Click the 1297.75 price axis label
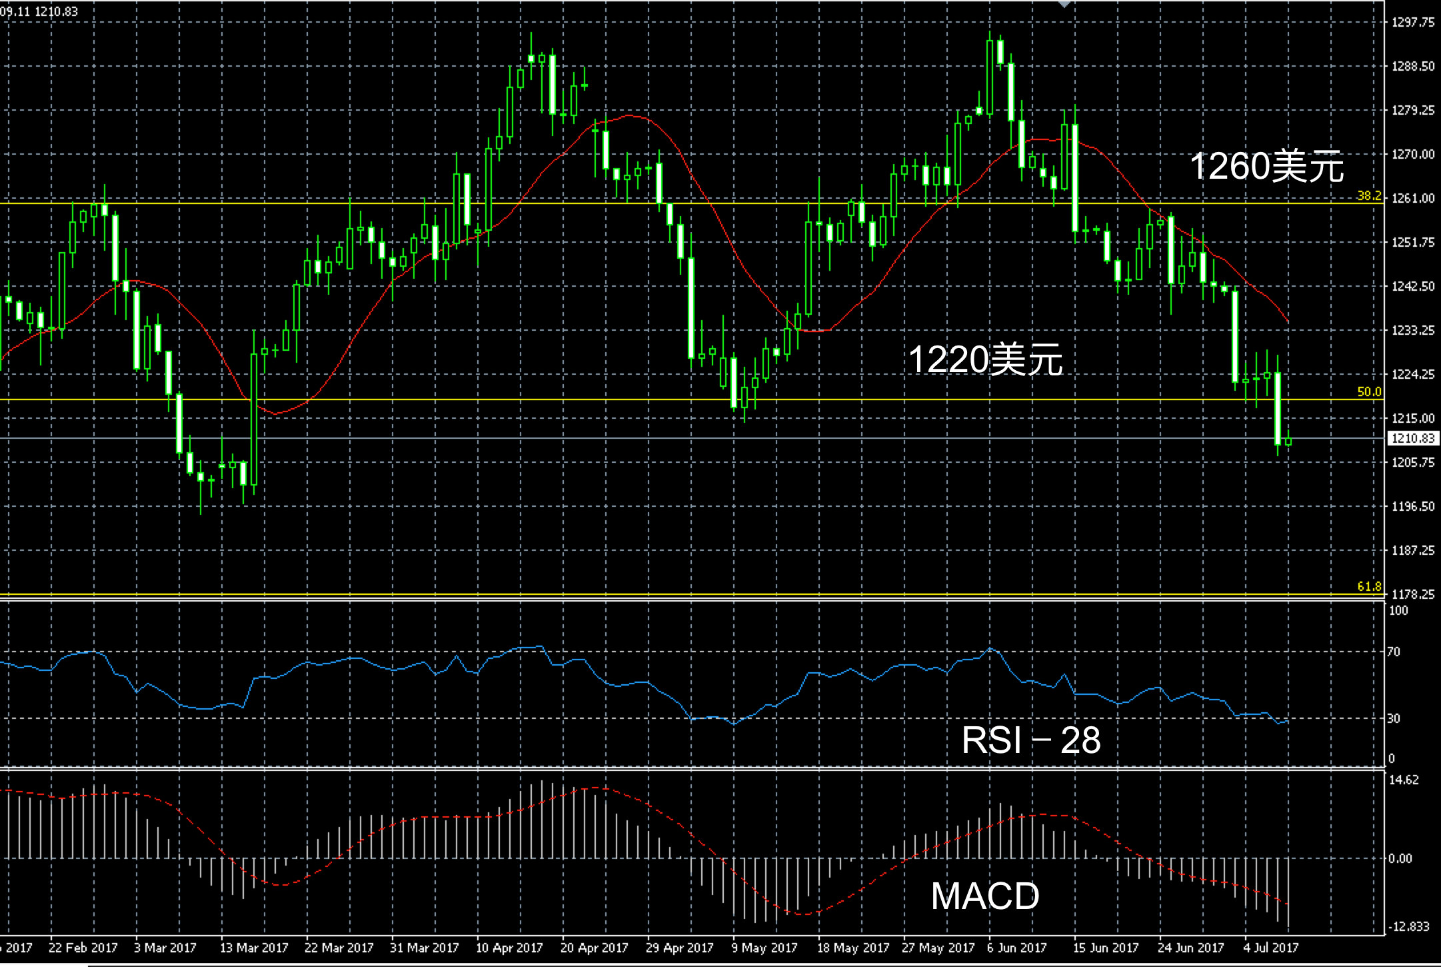The height and width of the screenshot is (967, 1441). (x=1413, y=23)
